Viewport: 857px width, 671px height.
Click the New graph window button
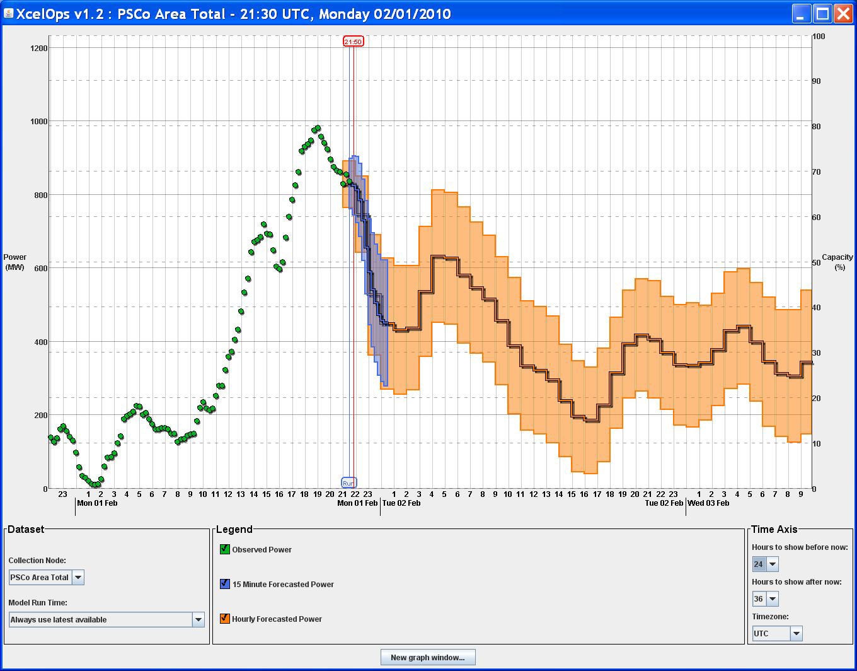click(x=428, y=657)
